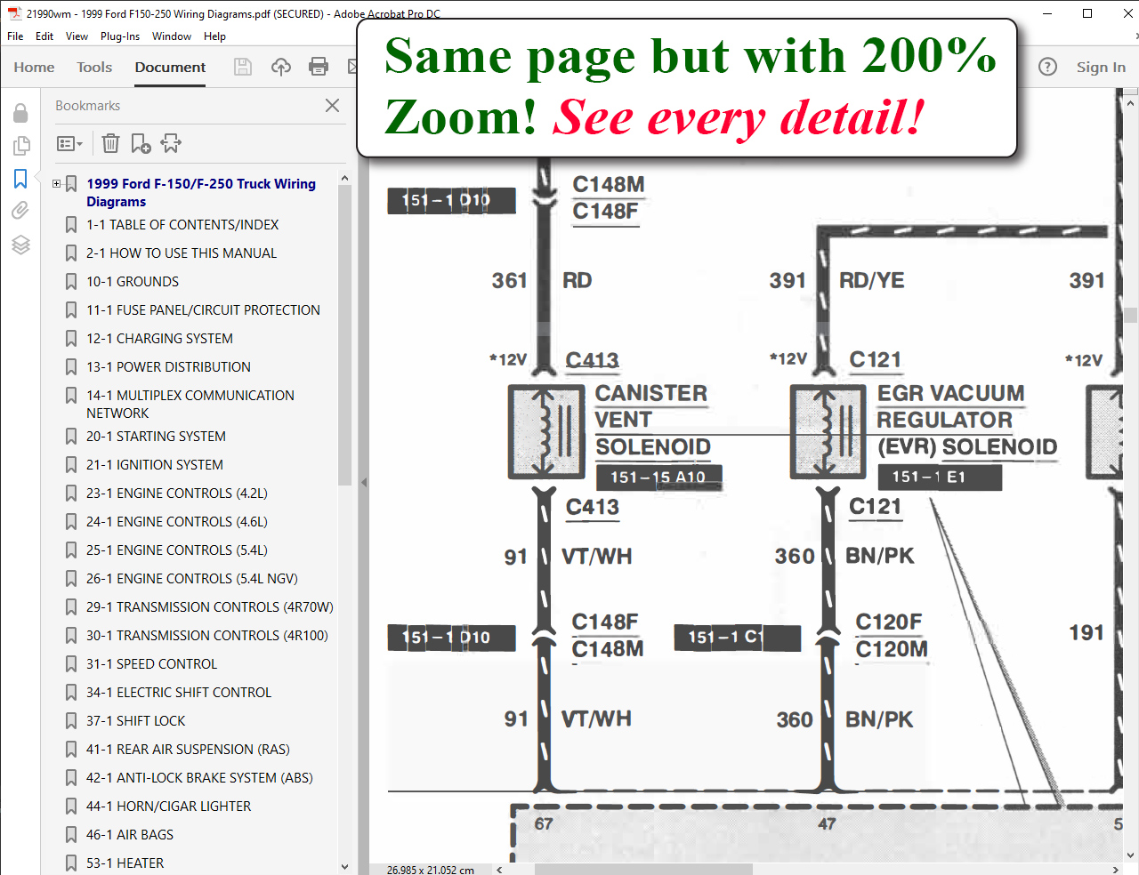1139x875 pixels.
Task: Switch to the Tools tab
Action: (x=94, y=67)
